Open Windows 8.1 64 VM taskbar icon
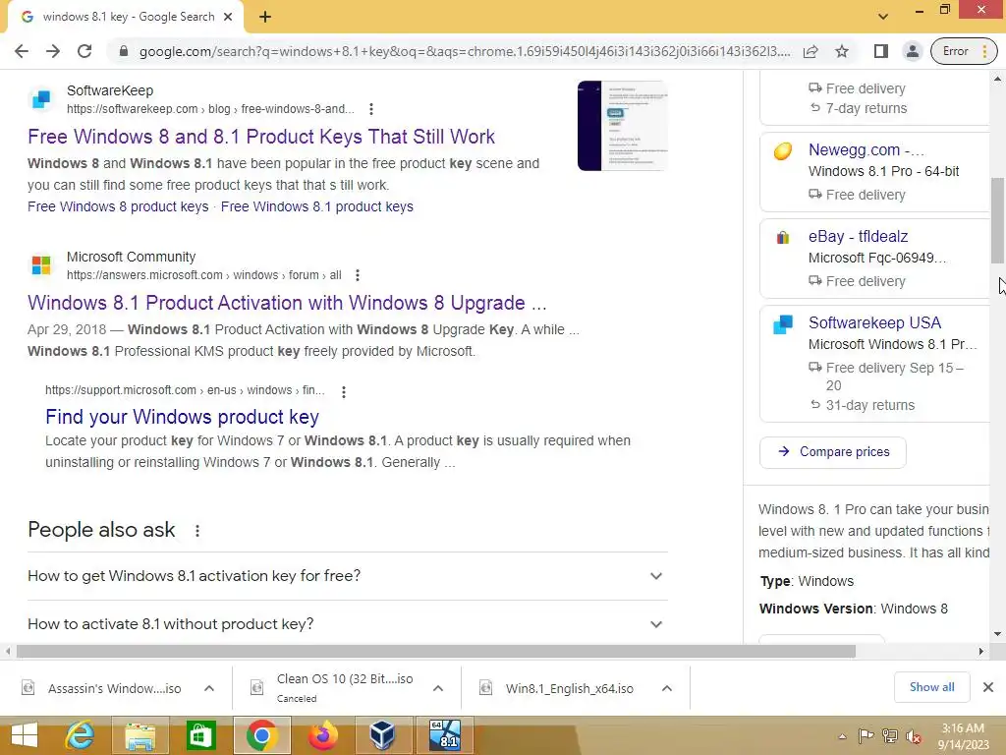 [445, 735]
